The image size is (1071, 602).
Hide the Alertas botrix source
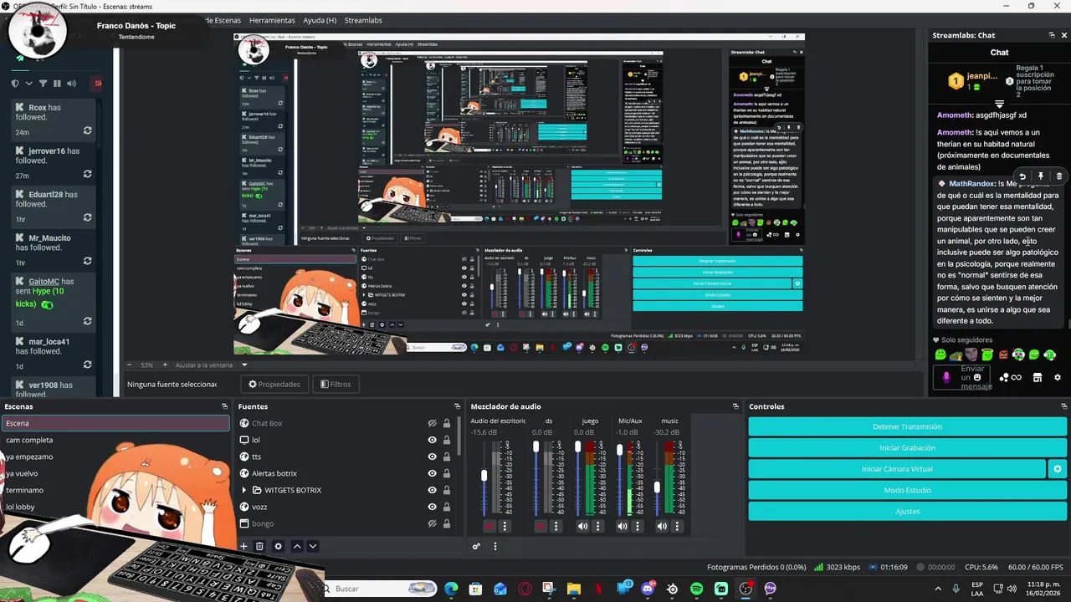pos(433,473)
